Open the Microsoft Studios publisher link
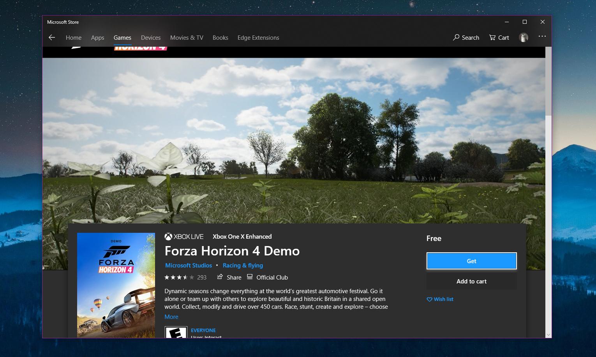 [189, 265]
